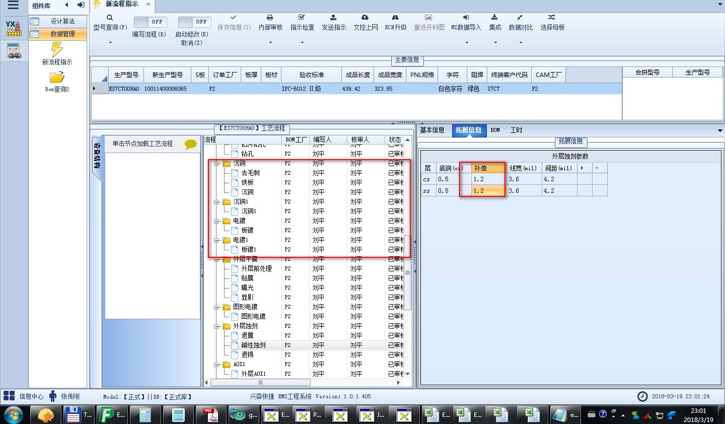
Task: Open the tab list arrow at top-right
Action: [x=720, y=5]
